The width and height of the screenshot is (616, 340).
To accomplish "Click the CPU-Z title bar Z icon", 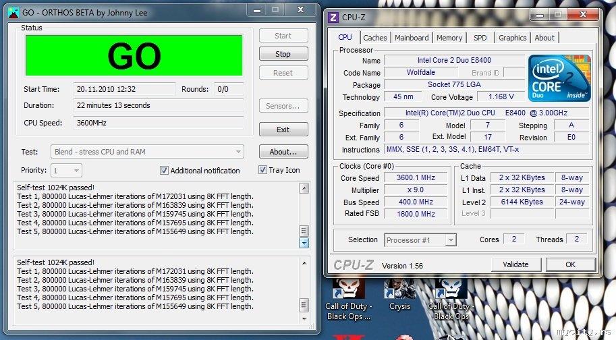I will pos(333,18).
